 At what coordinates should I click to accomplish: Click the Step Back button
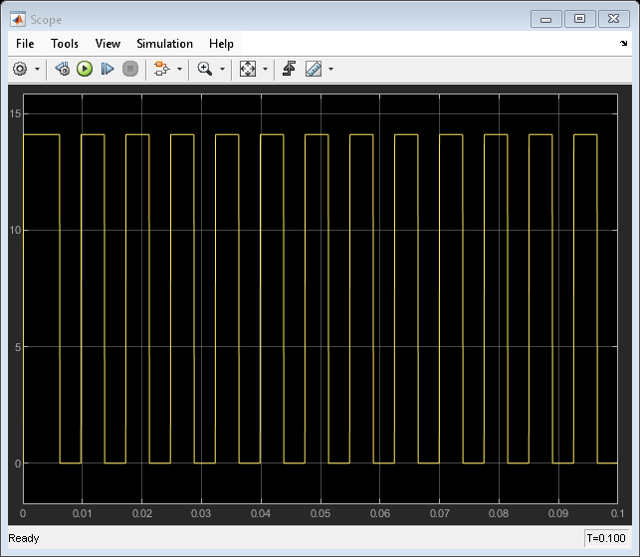[x=62, y=69]
